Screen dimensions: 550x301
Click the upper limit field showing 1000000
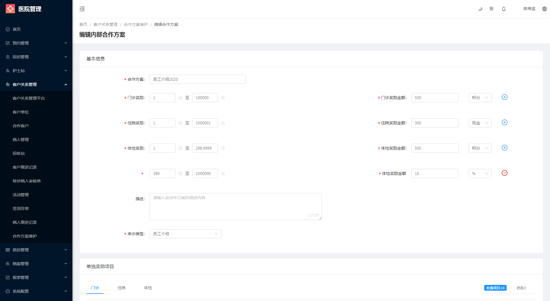click(205, 173)
